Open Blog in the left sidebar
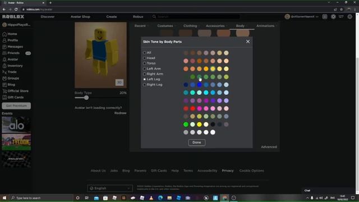359x202 pixels. 9,85
